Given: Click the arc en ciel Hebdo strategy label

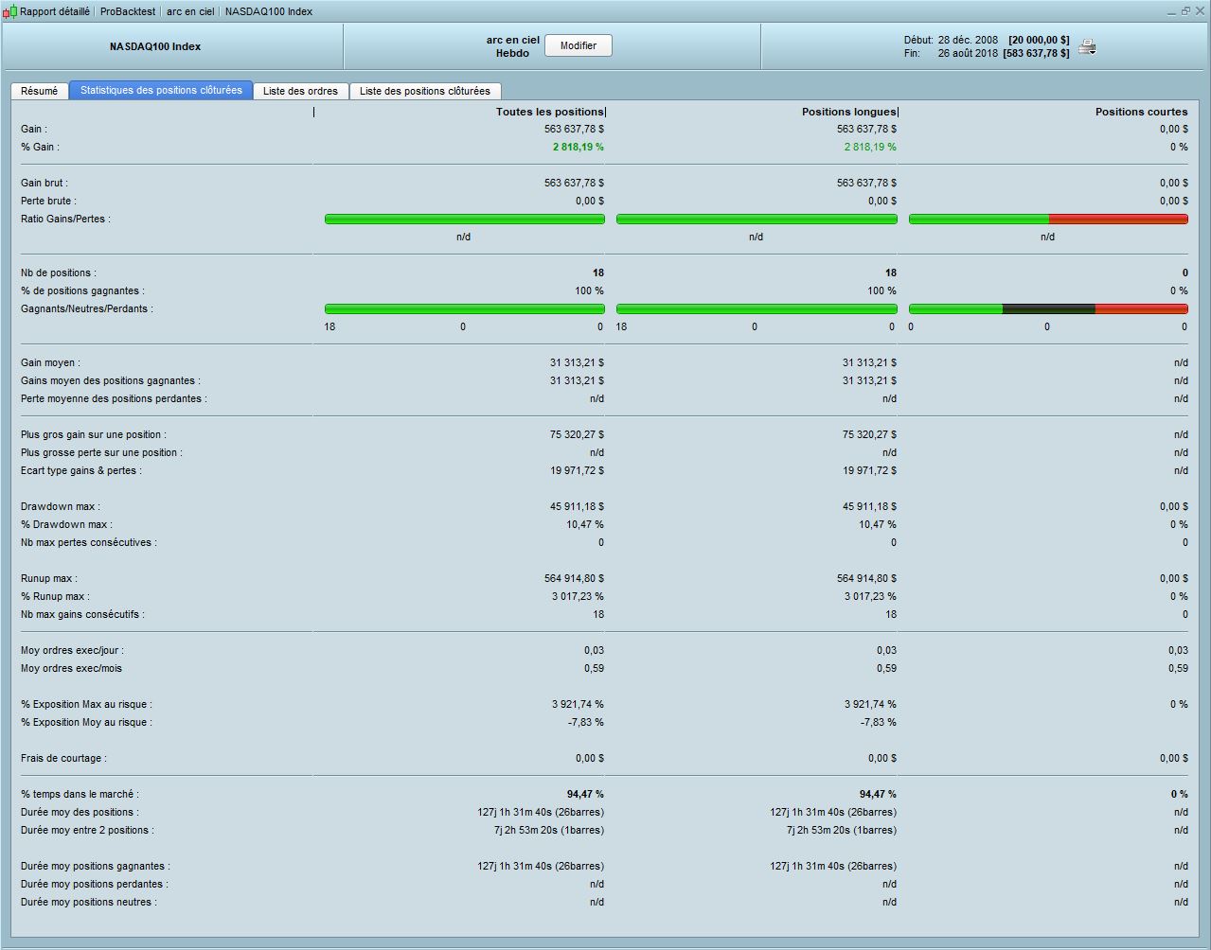Looking at the screenshot, I should click(512, 46).
